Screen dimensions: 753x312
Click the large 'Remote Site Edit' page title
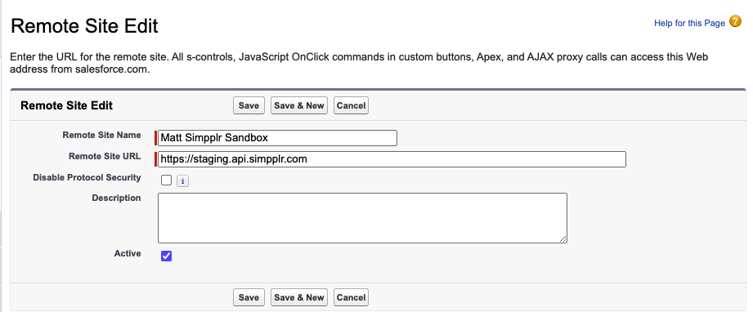pyautogui.click(x=84, y=26)
